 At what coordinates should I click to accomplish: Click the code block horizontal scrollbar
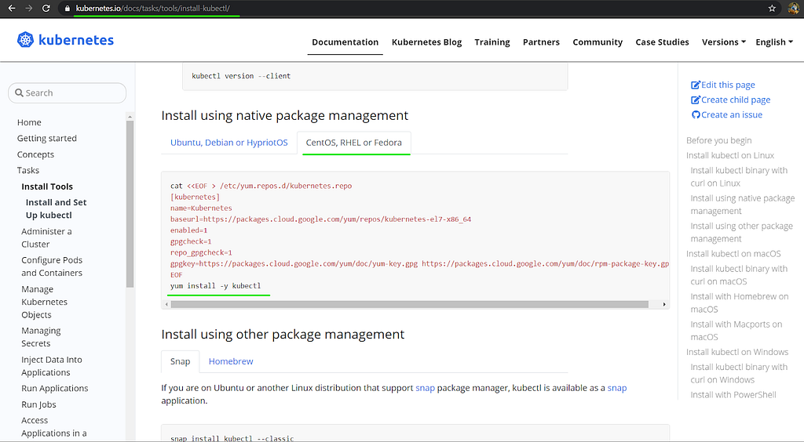pyautogui.click(x=409, y=304)
